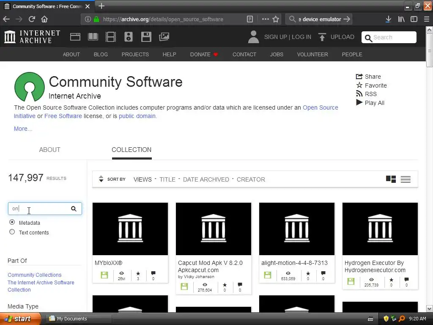433x325 pixels.
Task: Click the user avatar icon
Action: 254,37
